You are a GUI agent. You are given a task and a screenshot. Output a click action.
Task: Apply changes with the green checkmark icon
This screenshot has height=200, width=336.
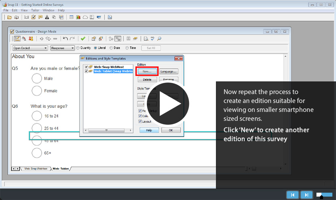coord(83,39)
